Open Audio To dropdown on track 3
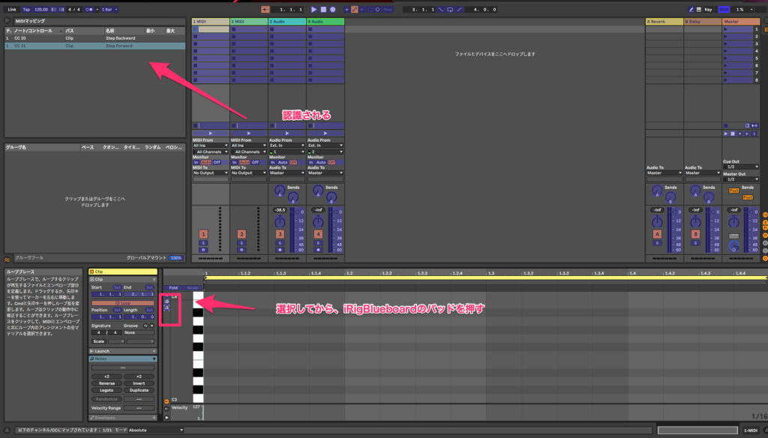The height and width of the screenshot is (438, 768). 287,173
